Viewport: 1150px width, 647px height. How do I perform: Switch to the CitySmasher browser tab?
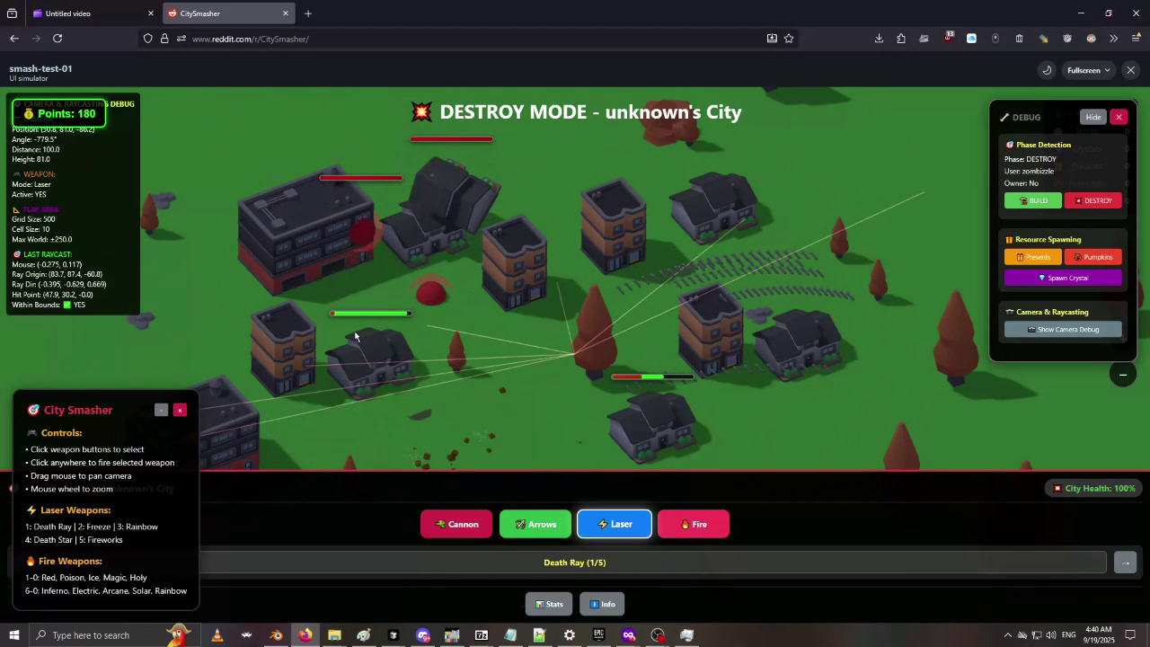[229, 13]
